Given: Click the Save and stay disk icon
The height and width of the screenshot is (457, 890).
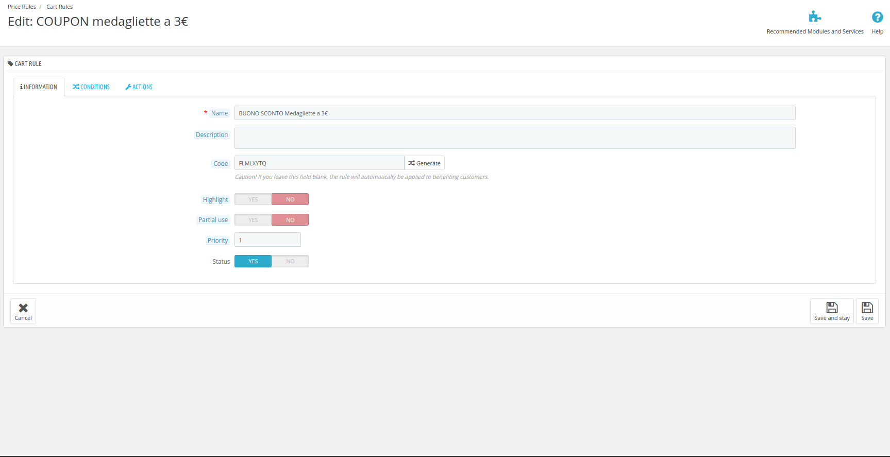Looking at the screenshot, I should tap(832, 308).
